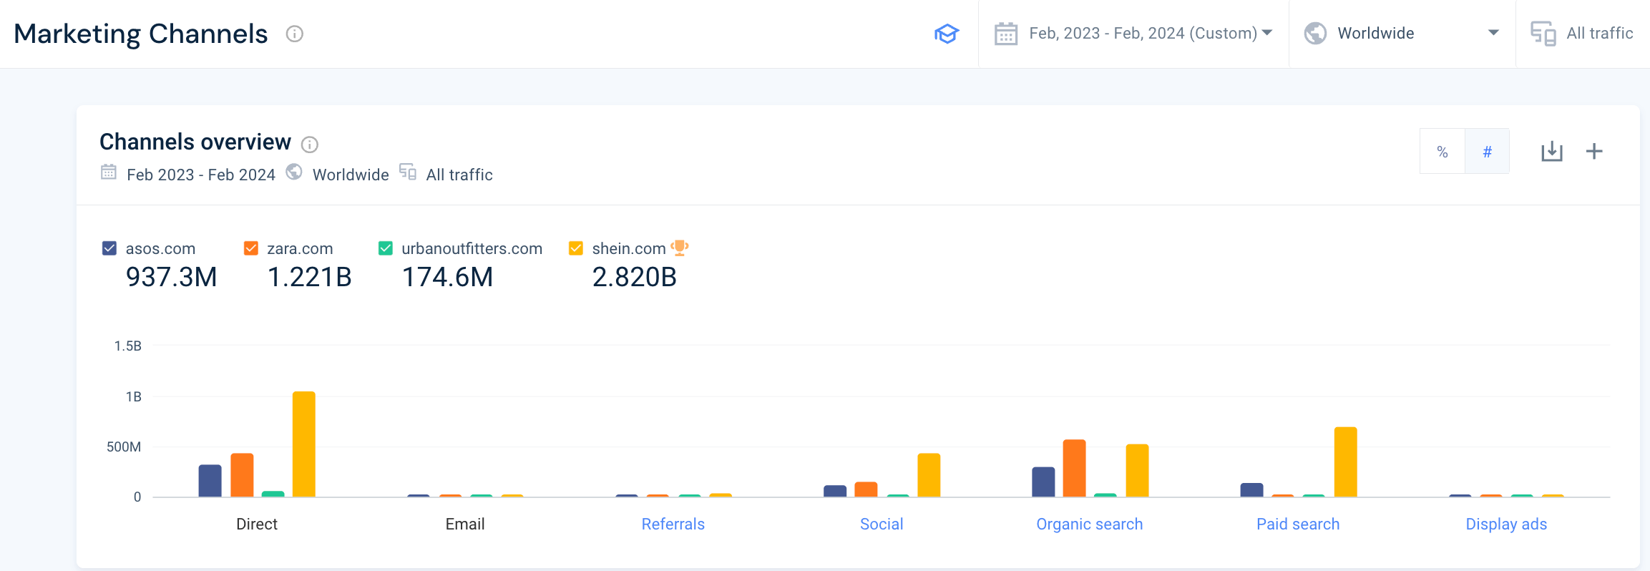Switch chart to percentage view
The image size is (1650, 571).
(1442, 152)
